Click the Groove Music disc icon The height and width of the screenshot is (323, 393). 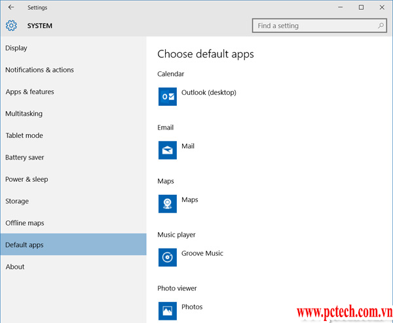(168, 258)
